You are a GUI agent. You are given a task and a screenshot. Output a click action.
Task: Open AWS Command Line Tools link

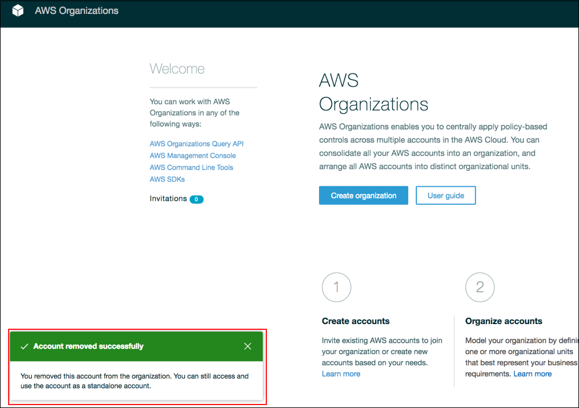(x=191, y=167)
